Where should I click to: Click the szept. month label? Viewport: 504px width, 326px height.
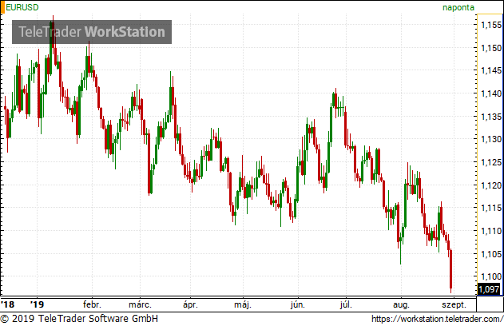click(x=454, y=304)
